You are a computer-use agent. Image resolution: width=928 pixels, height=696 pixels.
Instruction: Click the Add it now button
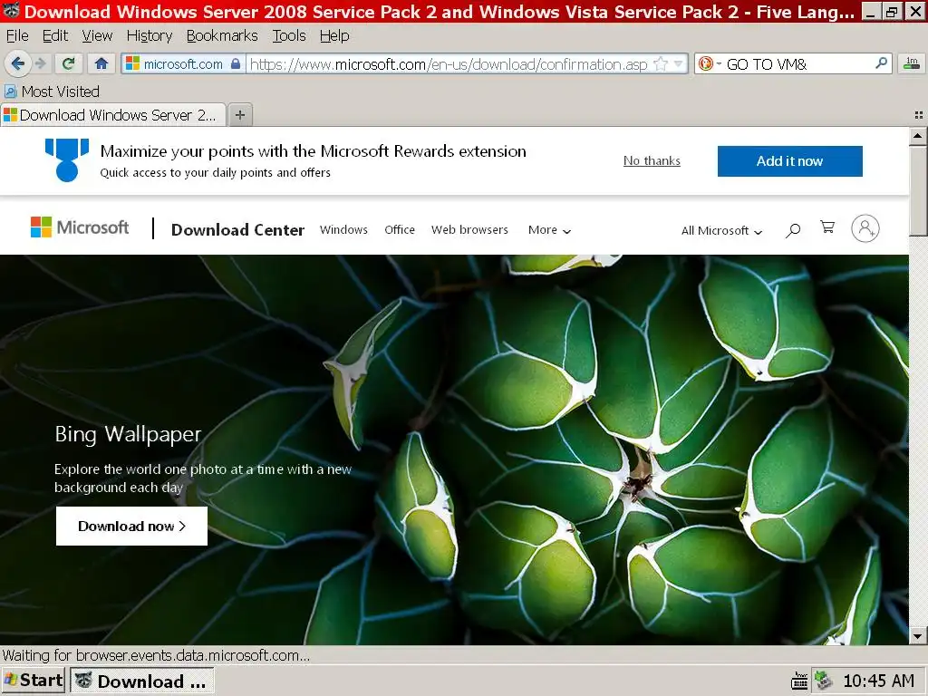789,161
